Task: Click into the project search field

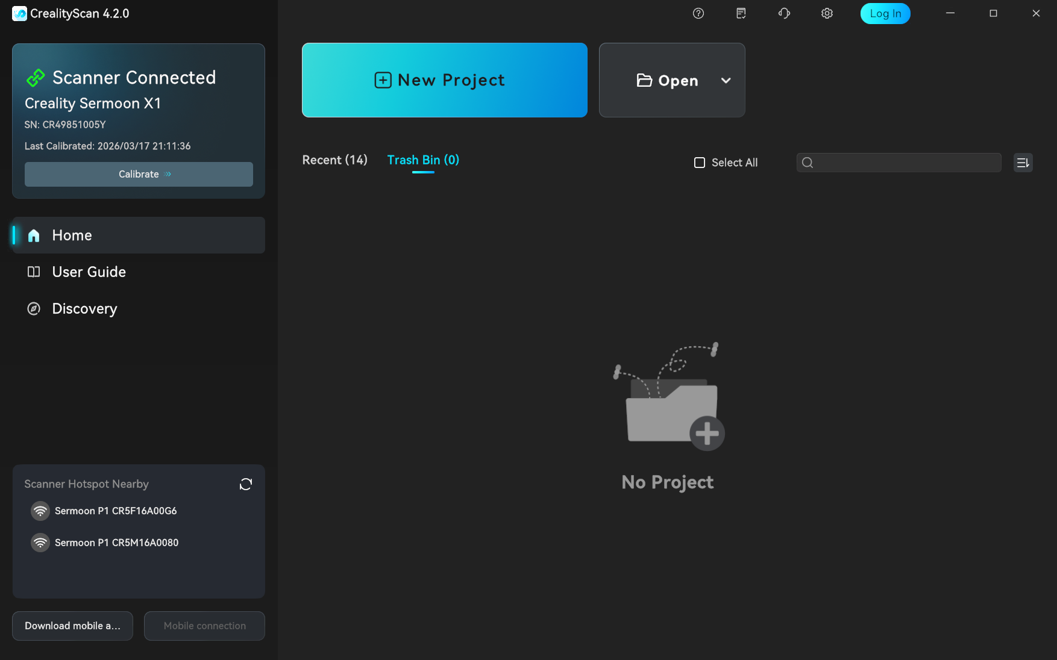Action: [899, 163]
